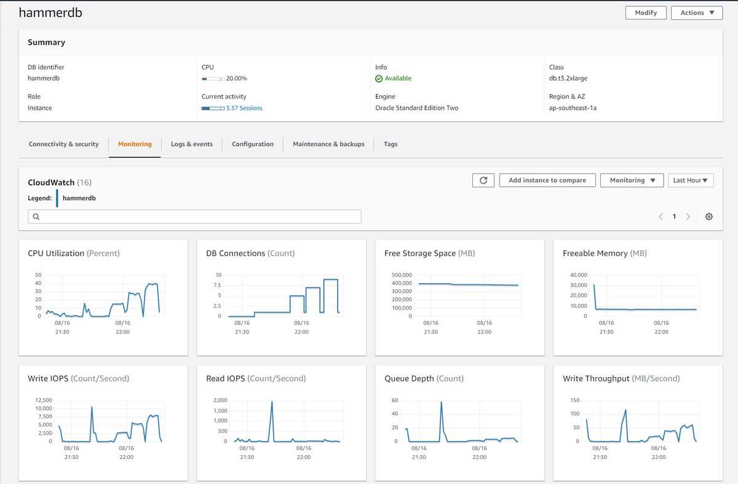Open the CloudWatch graph preferences gear
The image size is (738, 484).
click(x=708, y=216)
